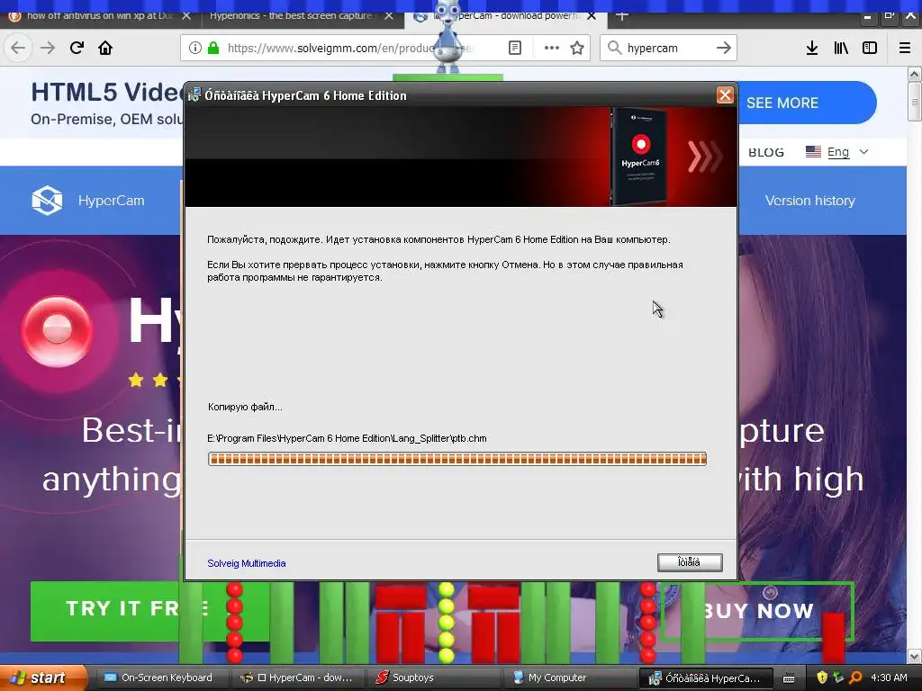Click the SEE MORE button
The image size is (922, 691).
[x=807, y=103]
